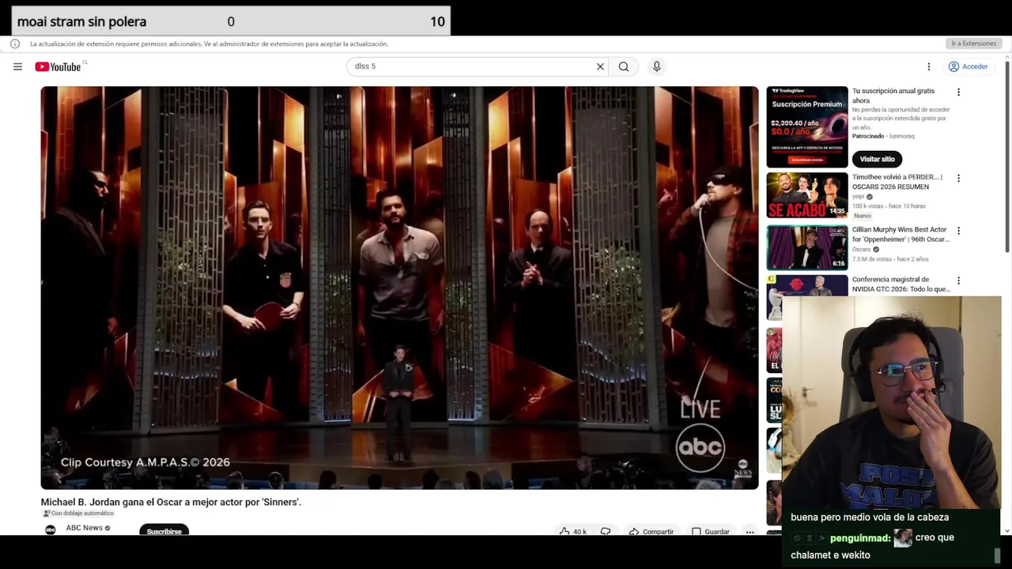
Task: Open the YouTube hamburger guide menu
Action: pos(17,66)
